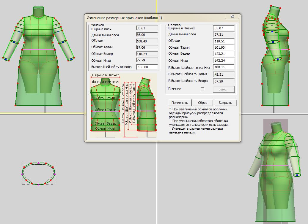Click the front-view diagram in the dialog

pos(106,108)
